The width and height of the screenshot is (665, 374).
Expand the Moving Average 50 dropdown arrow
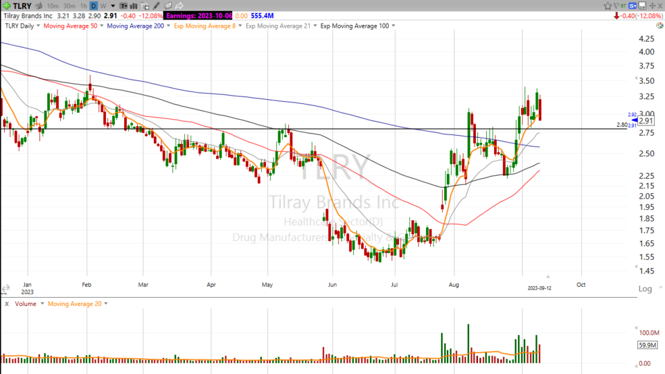(102, 26)
